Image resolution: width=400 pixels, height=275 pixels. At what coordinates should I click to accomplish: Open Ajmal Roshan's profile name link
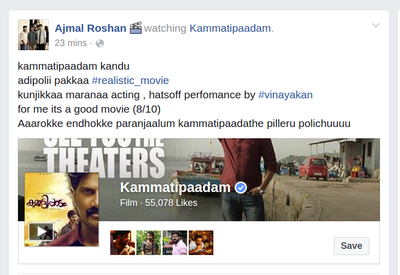[91, 28]
